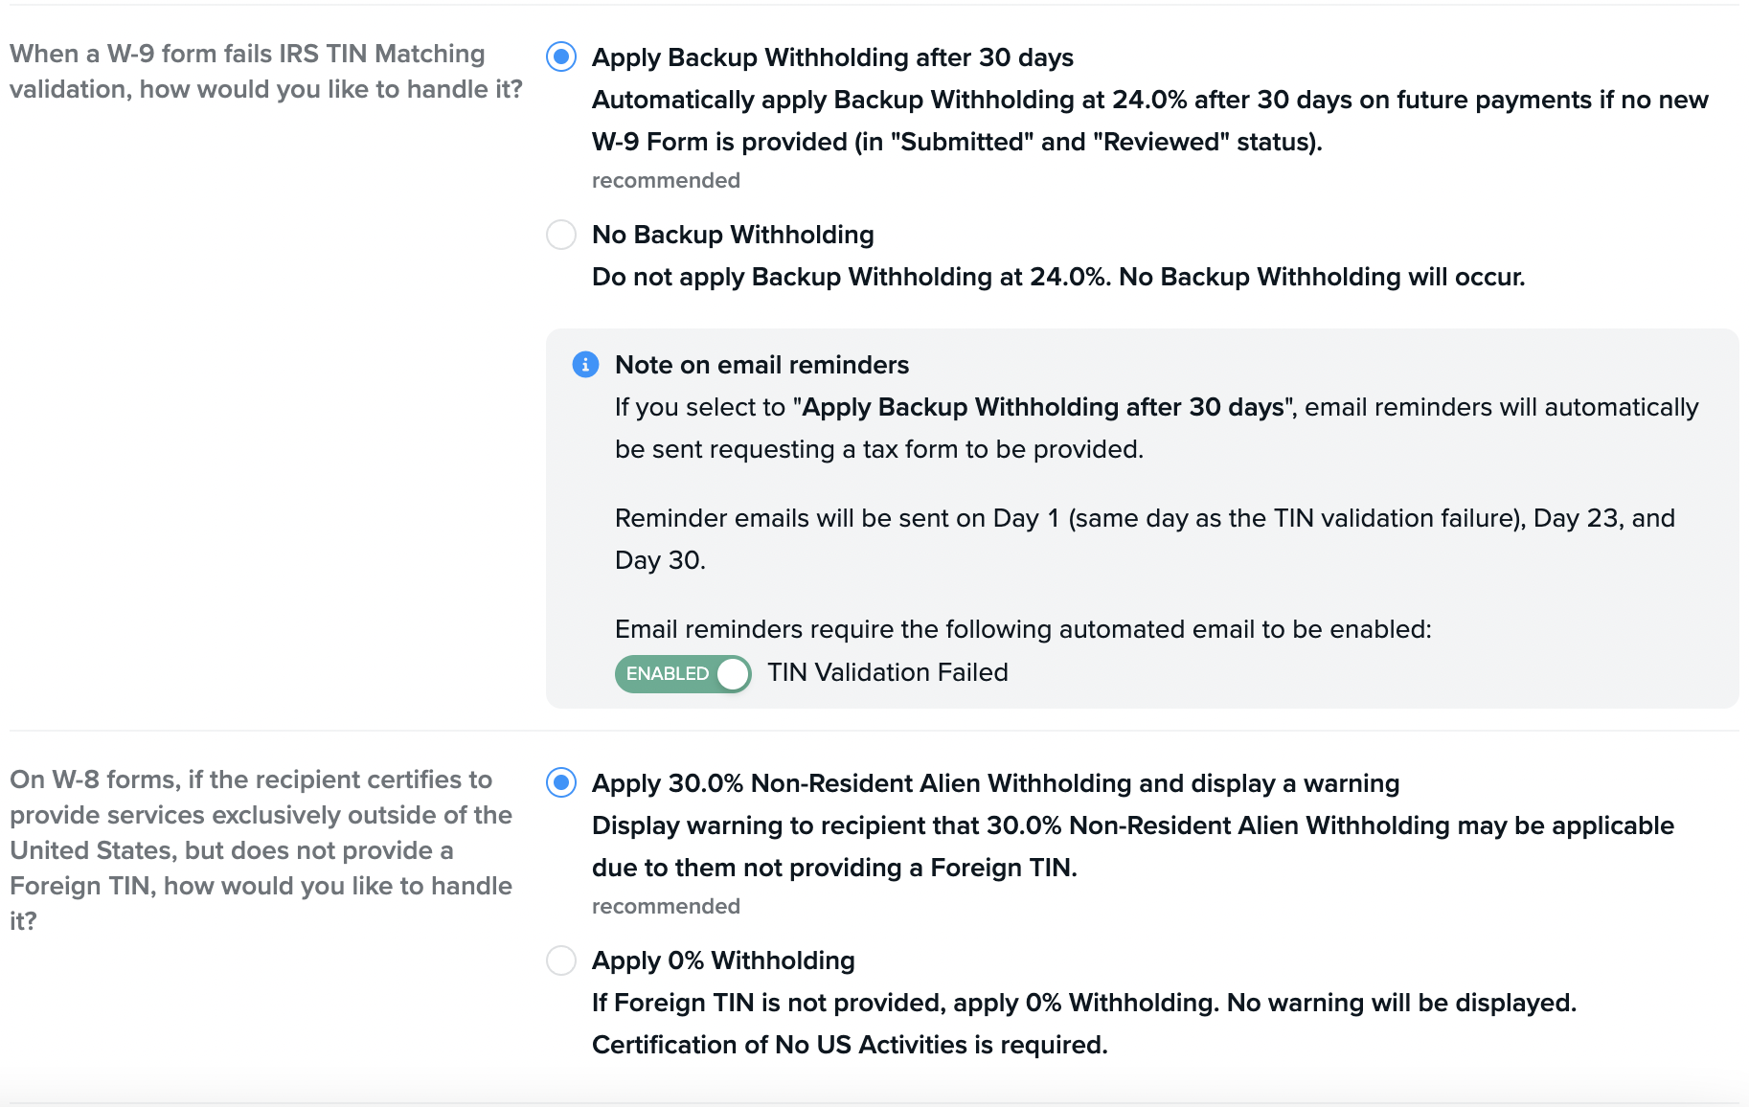This screenshot has height=1107, width=1749.
Task: Disable the TIN Validation Failed email toggle
Action: coord(683,673)
